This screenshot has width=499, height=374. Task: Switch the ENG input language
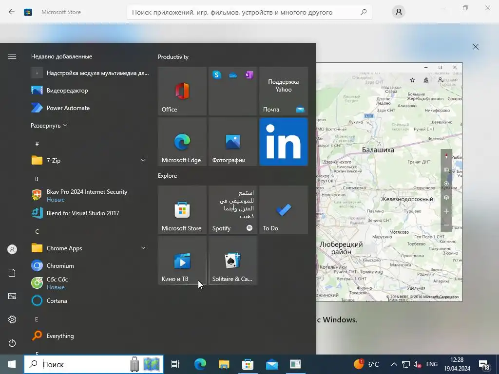(x=432, y=364)
